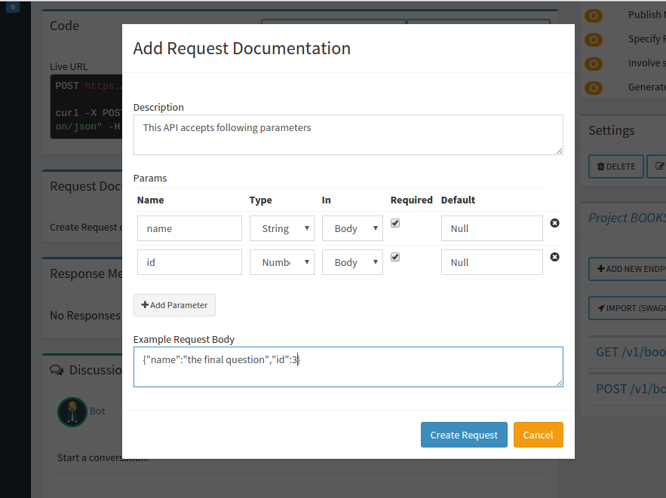Open Type dropdown for id parameter

click(281, 262)
